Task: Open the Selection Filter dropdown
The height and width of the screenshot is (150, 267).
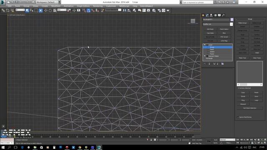Action: click(x=20, y=10)
